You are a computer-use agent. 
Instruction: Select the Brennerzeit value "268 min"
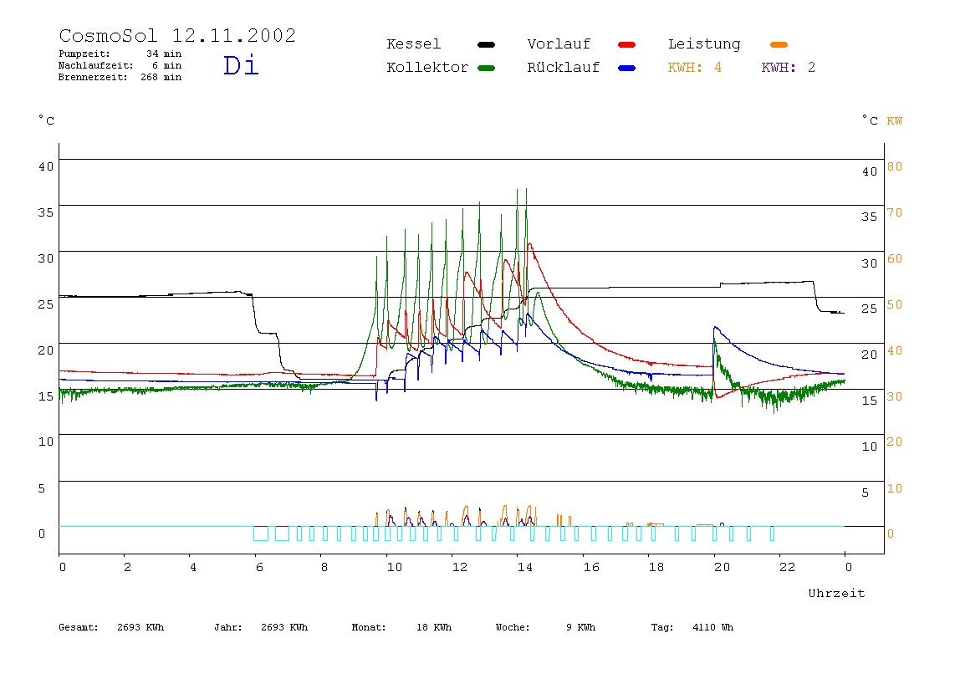[x=161, y=77]
